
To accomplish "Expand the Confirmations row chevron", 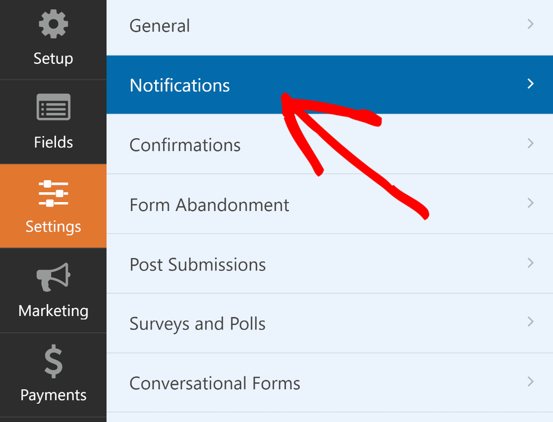I will click(530, 144).
